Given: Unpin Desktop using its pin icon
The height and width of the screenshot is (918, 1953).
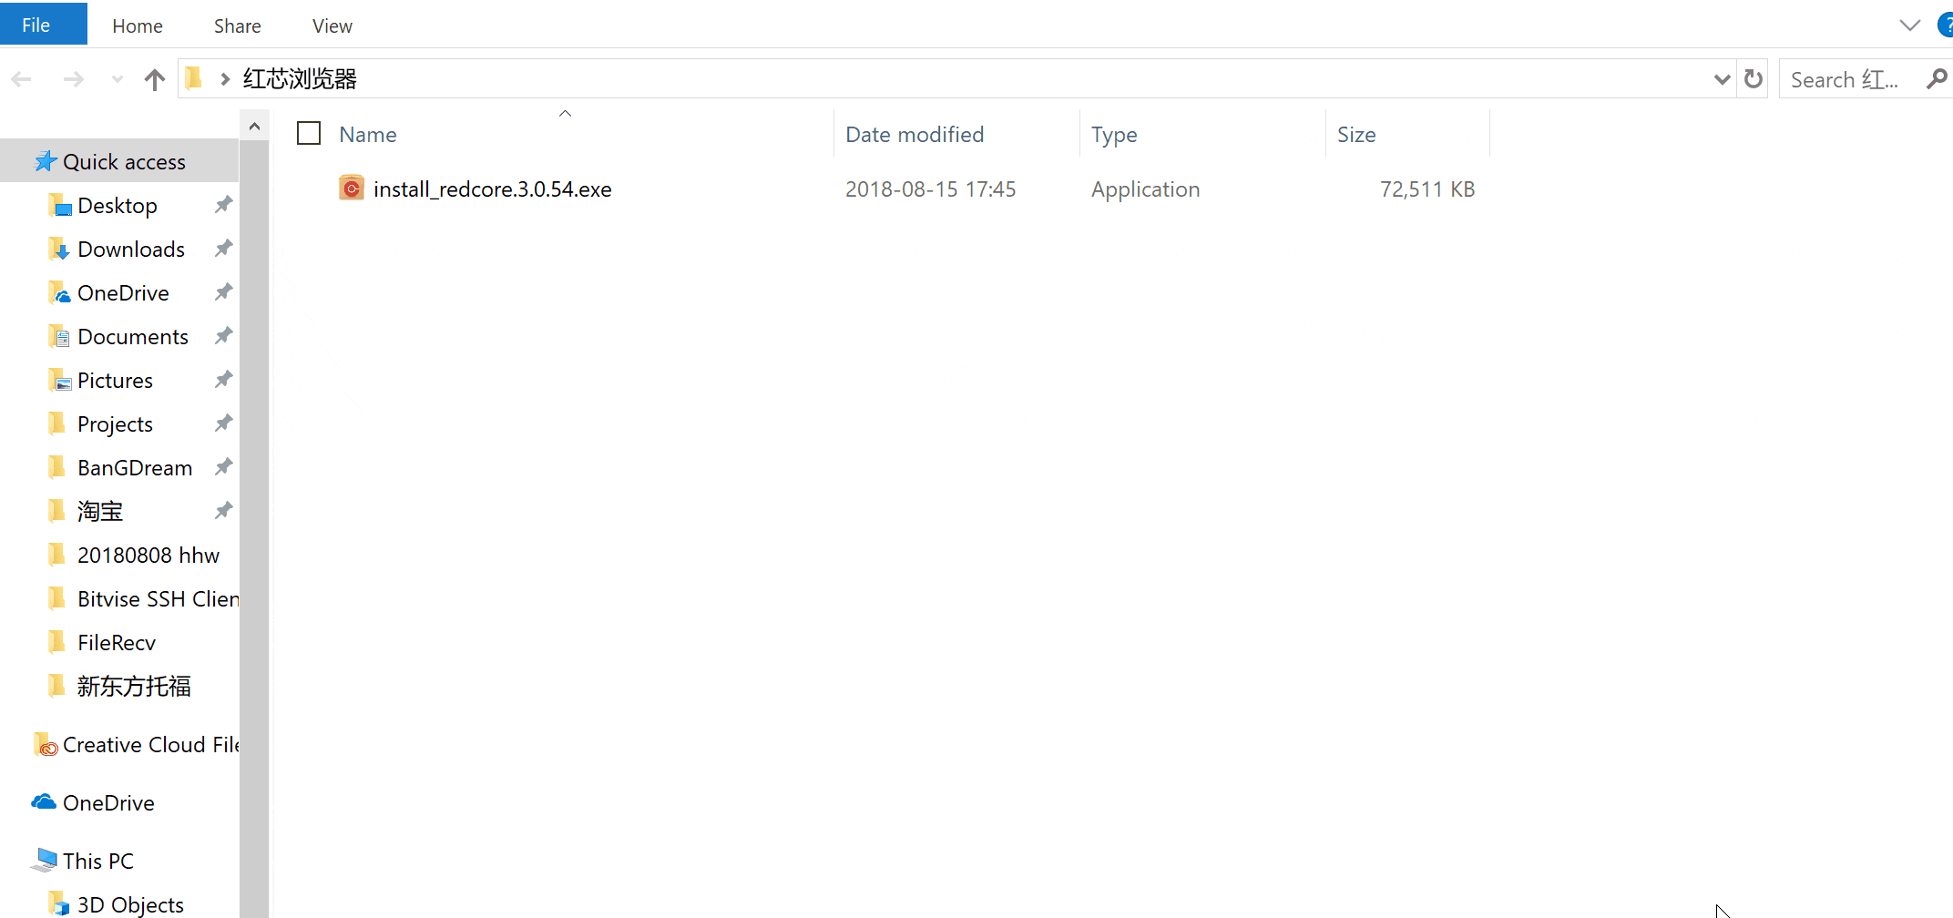Looking at the screenshot, I should point(223,205).
